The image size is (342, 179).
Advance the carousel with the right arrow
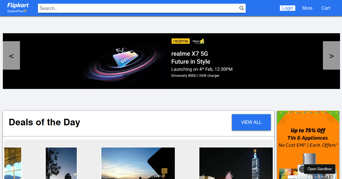pyautogui.click(x=331, y=55)
